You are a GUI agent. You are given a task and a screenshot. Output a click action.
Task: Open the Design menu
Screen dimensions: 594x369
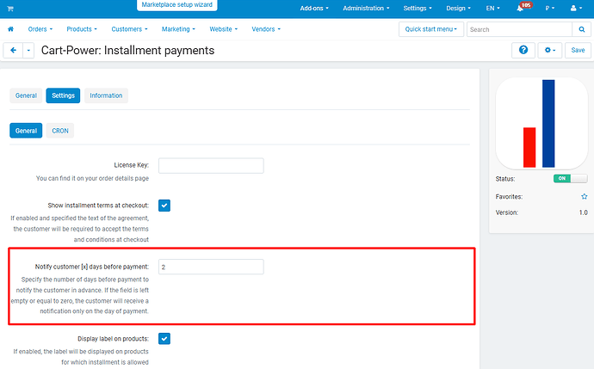[458, 9]
